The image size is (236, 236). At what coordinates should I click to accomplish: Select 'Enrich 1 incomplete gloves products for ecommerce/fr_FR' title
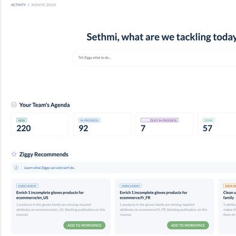154,195
